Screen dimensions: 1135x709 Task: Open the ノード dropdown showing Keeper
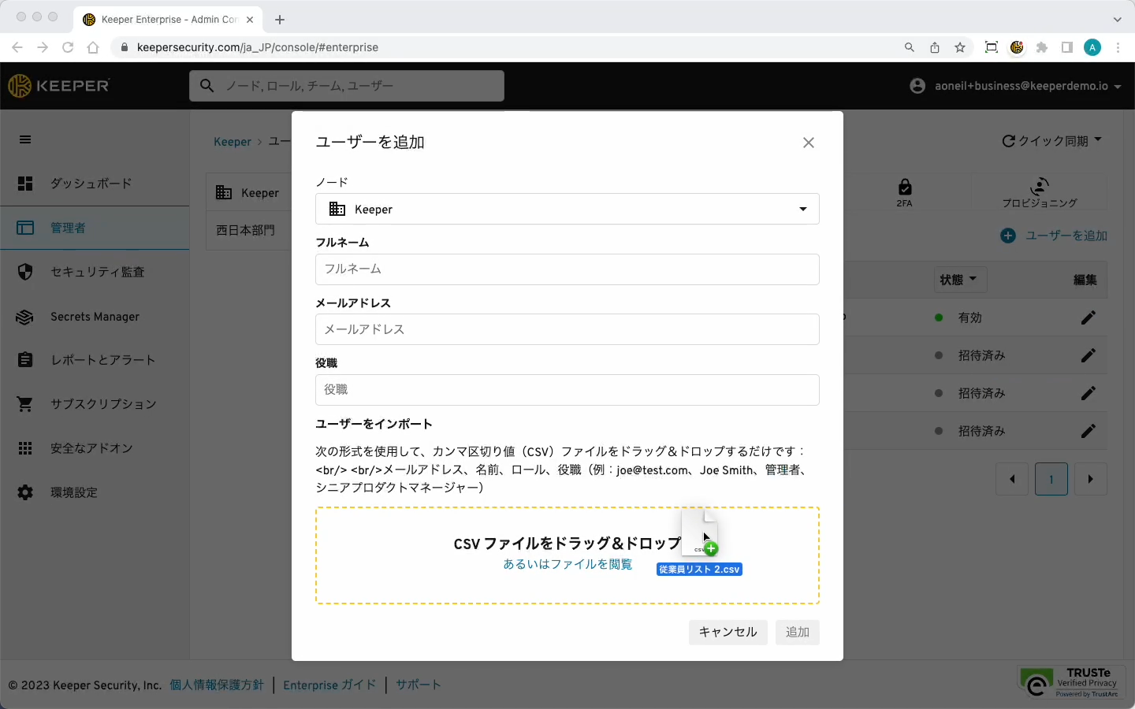coord(567,210)
